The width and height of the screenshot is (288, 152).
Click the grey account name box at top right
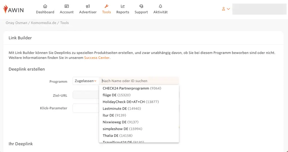point(259,9)
